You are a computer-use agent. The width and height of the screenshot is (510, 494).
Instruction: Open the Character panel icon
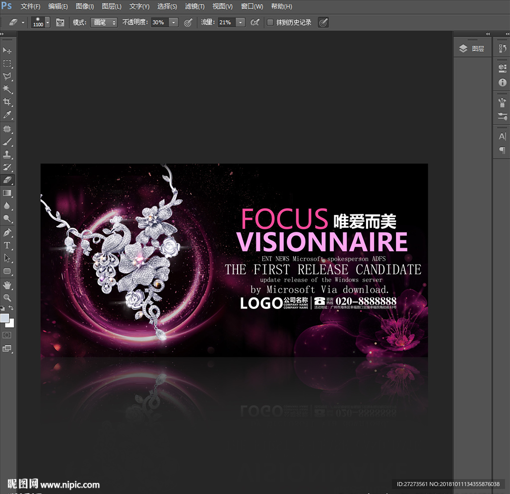pyautogui.click(x=502, y=136)
